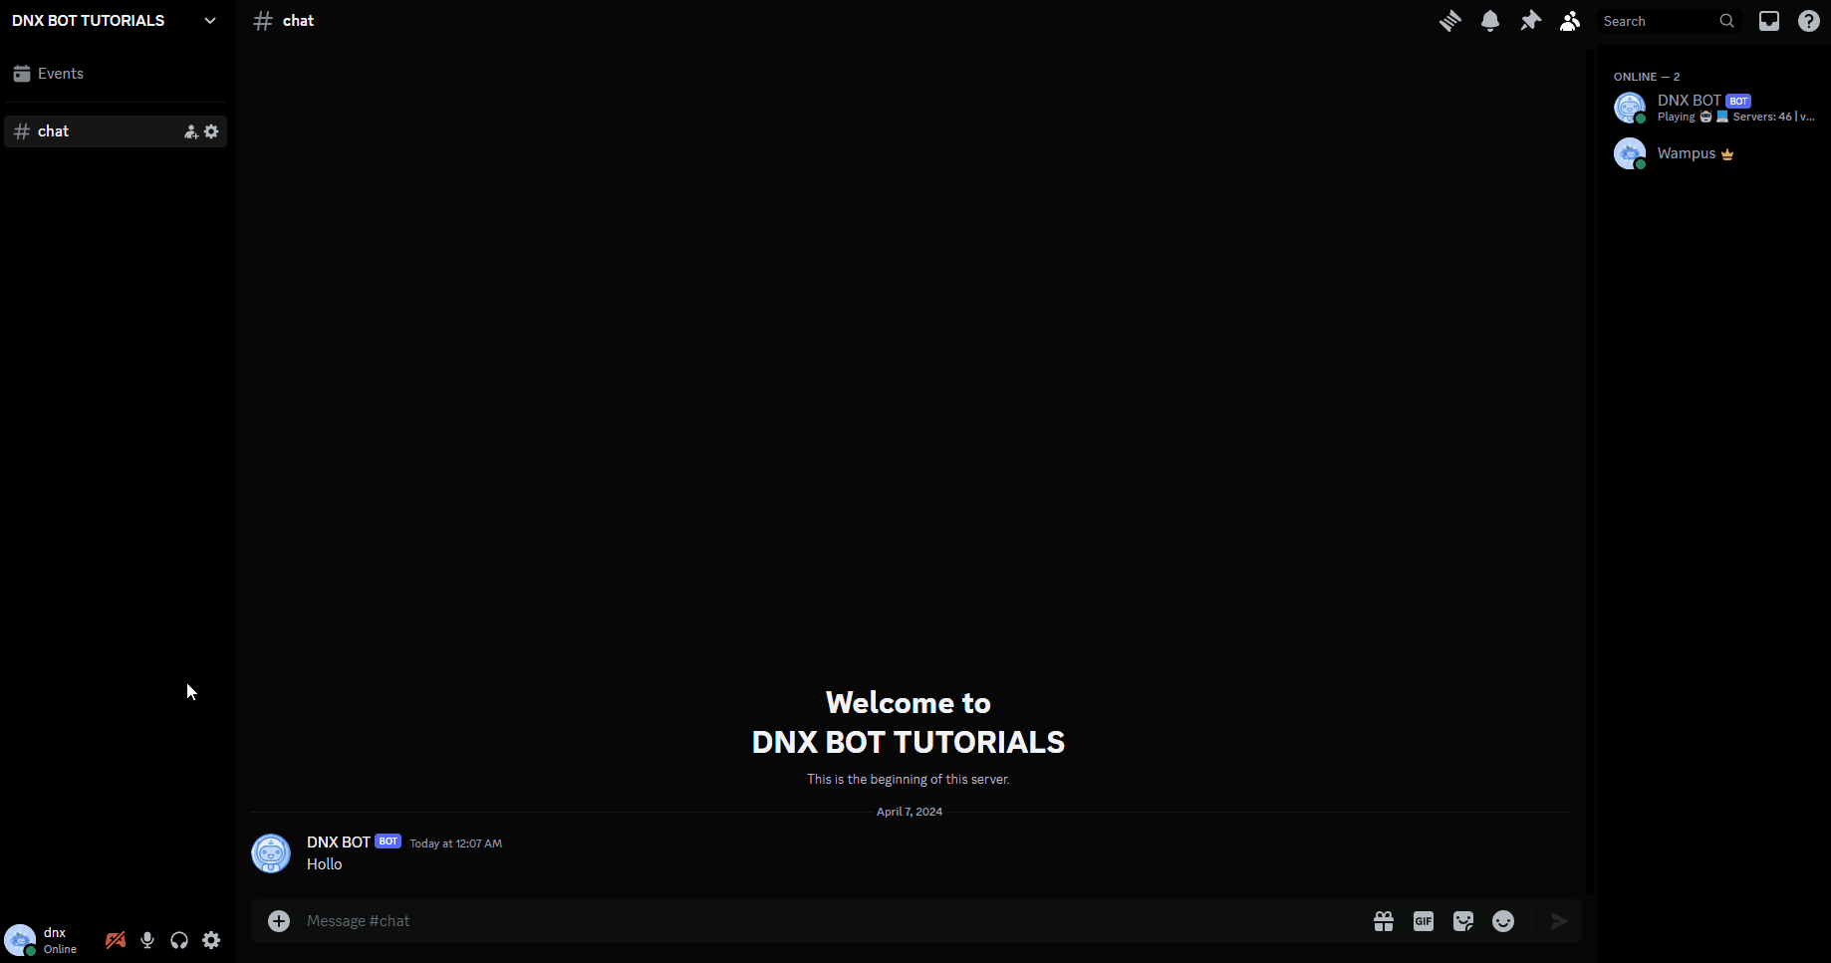Toggle the member list visibility
This screenshot has height=963, width=1831.
[1570, 21]
